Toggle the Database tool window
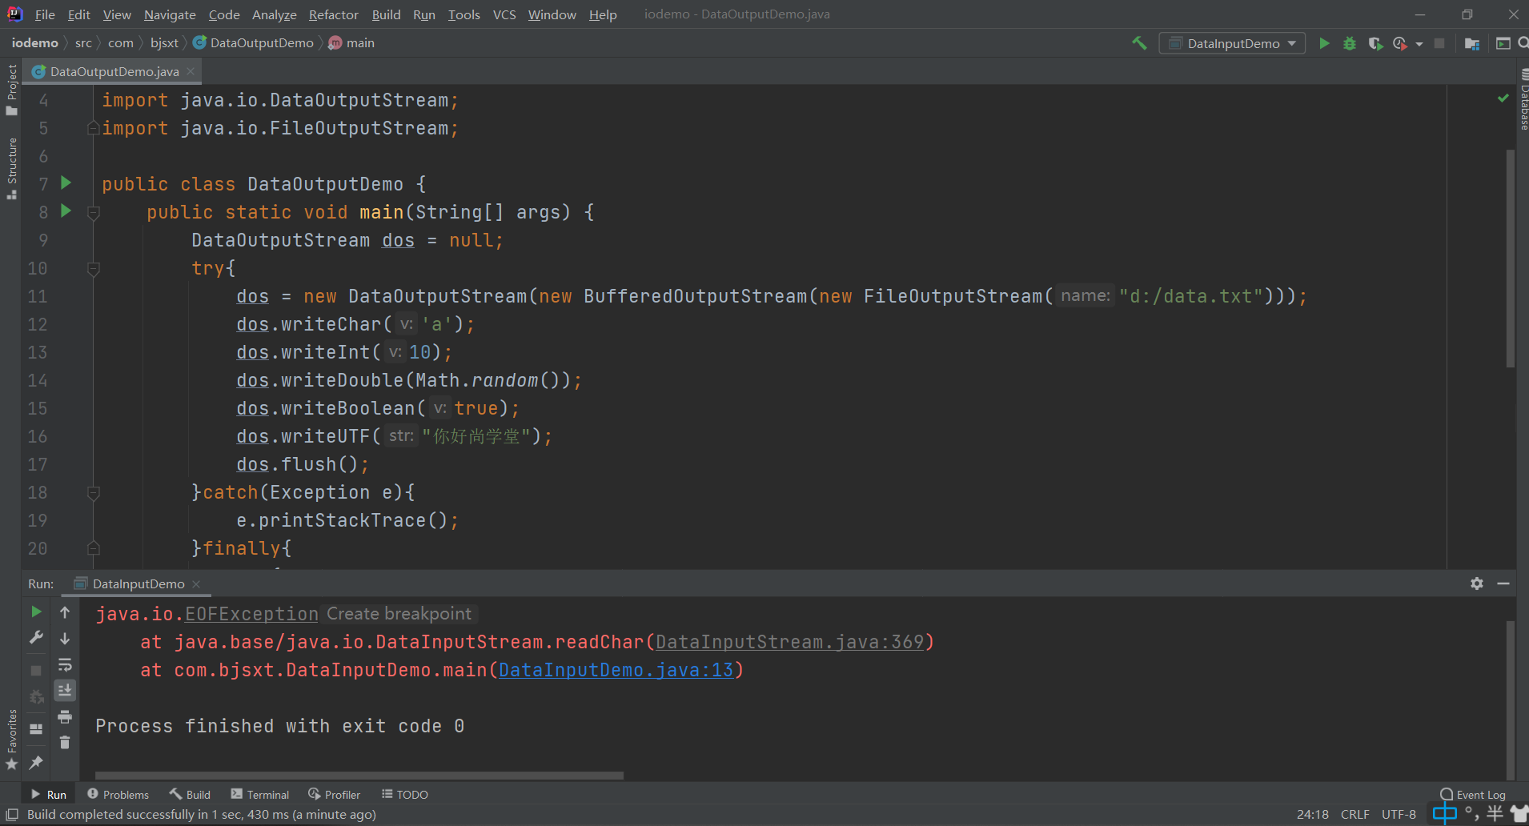Screen dimensions: 1529x826 coord(1523,100)
